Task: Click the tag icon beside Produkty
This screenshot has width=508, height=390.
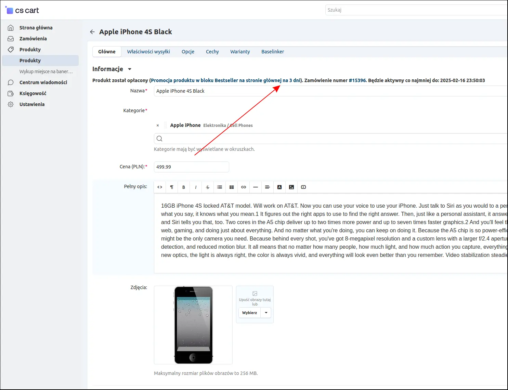Action: [11, 50]
